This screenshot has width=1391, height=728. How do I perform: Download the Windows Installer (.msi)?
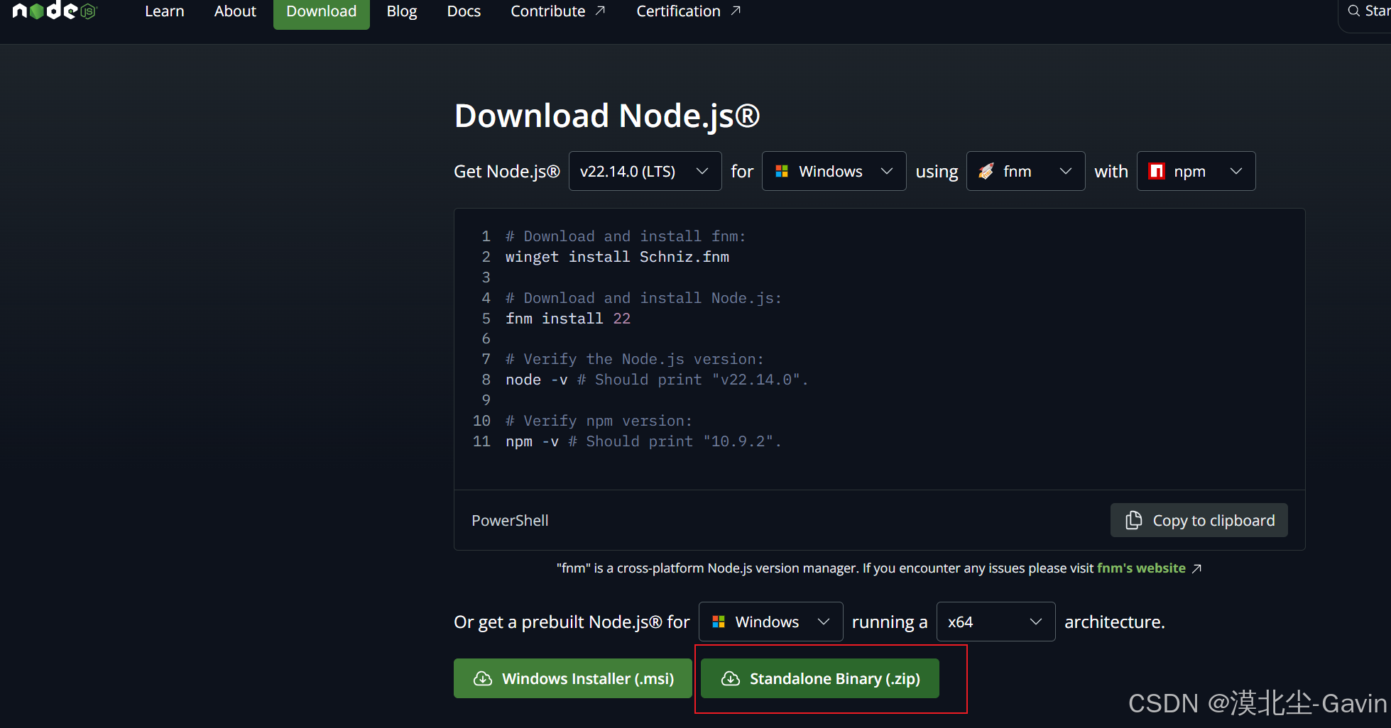[573, 678]
